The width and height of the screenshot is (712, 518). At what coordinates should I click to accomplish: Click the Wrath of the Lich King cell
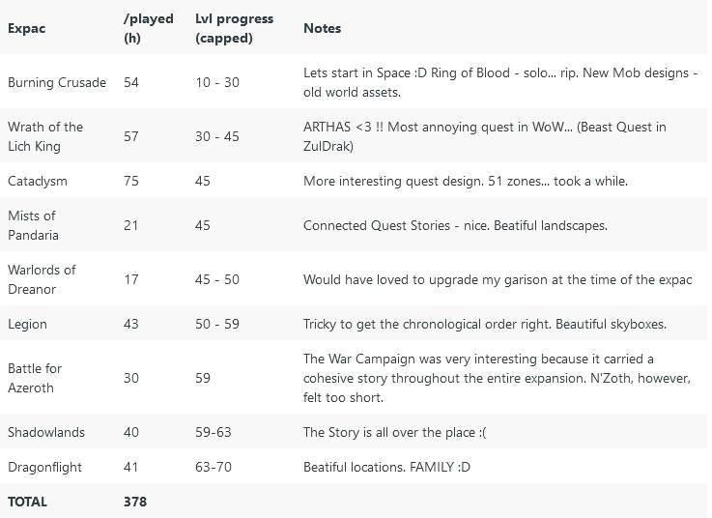tap(45, 136)
